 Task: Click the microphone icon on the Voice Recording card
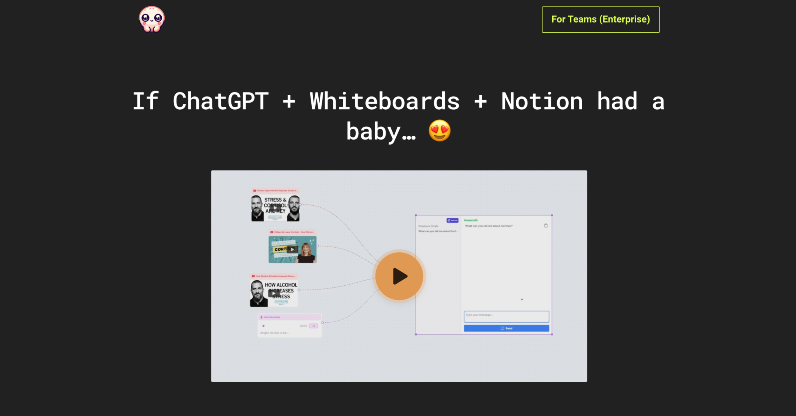262,317
